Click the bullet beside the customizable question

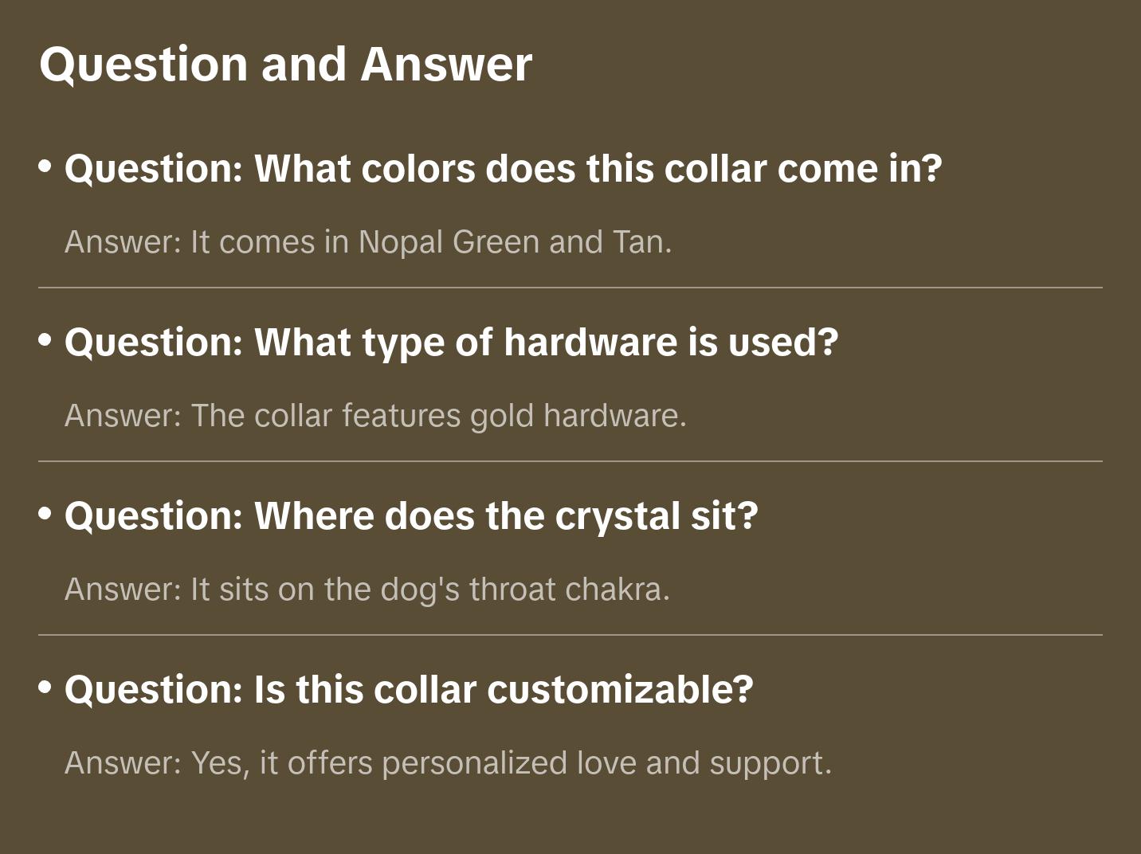pyautogui.click(x=45, y=688)
